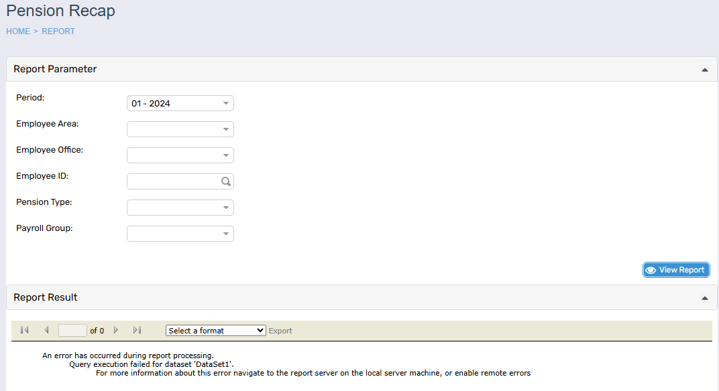The image size is (719, 391).
Task: Focus the Employee ID input field
Action: point(173,181)
